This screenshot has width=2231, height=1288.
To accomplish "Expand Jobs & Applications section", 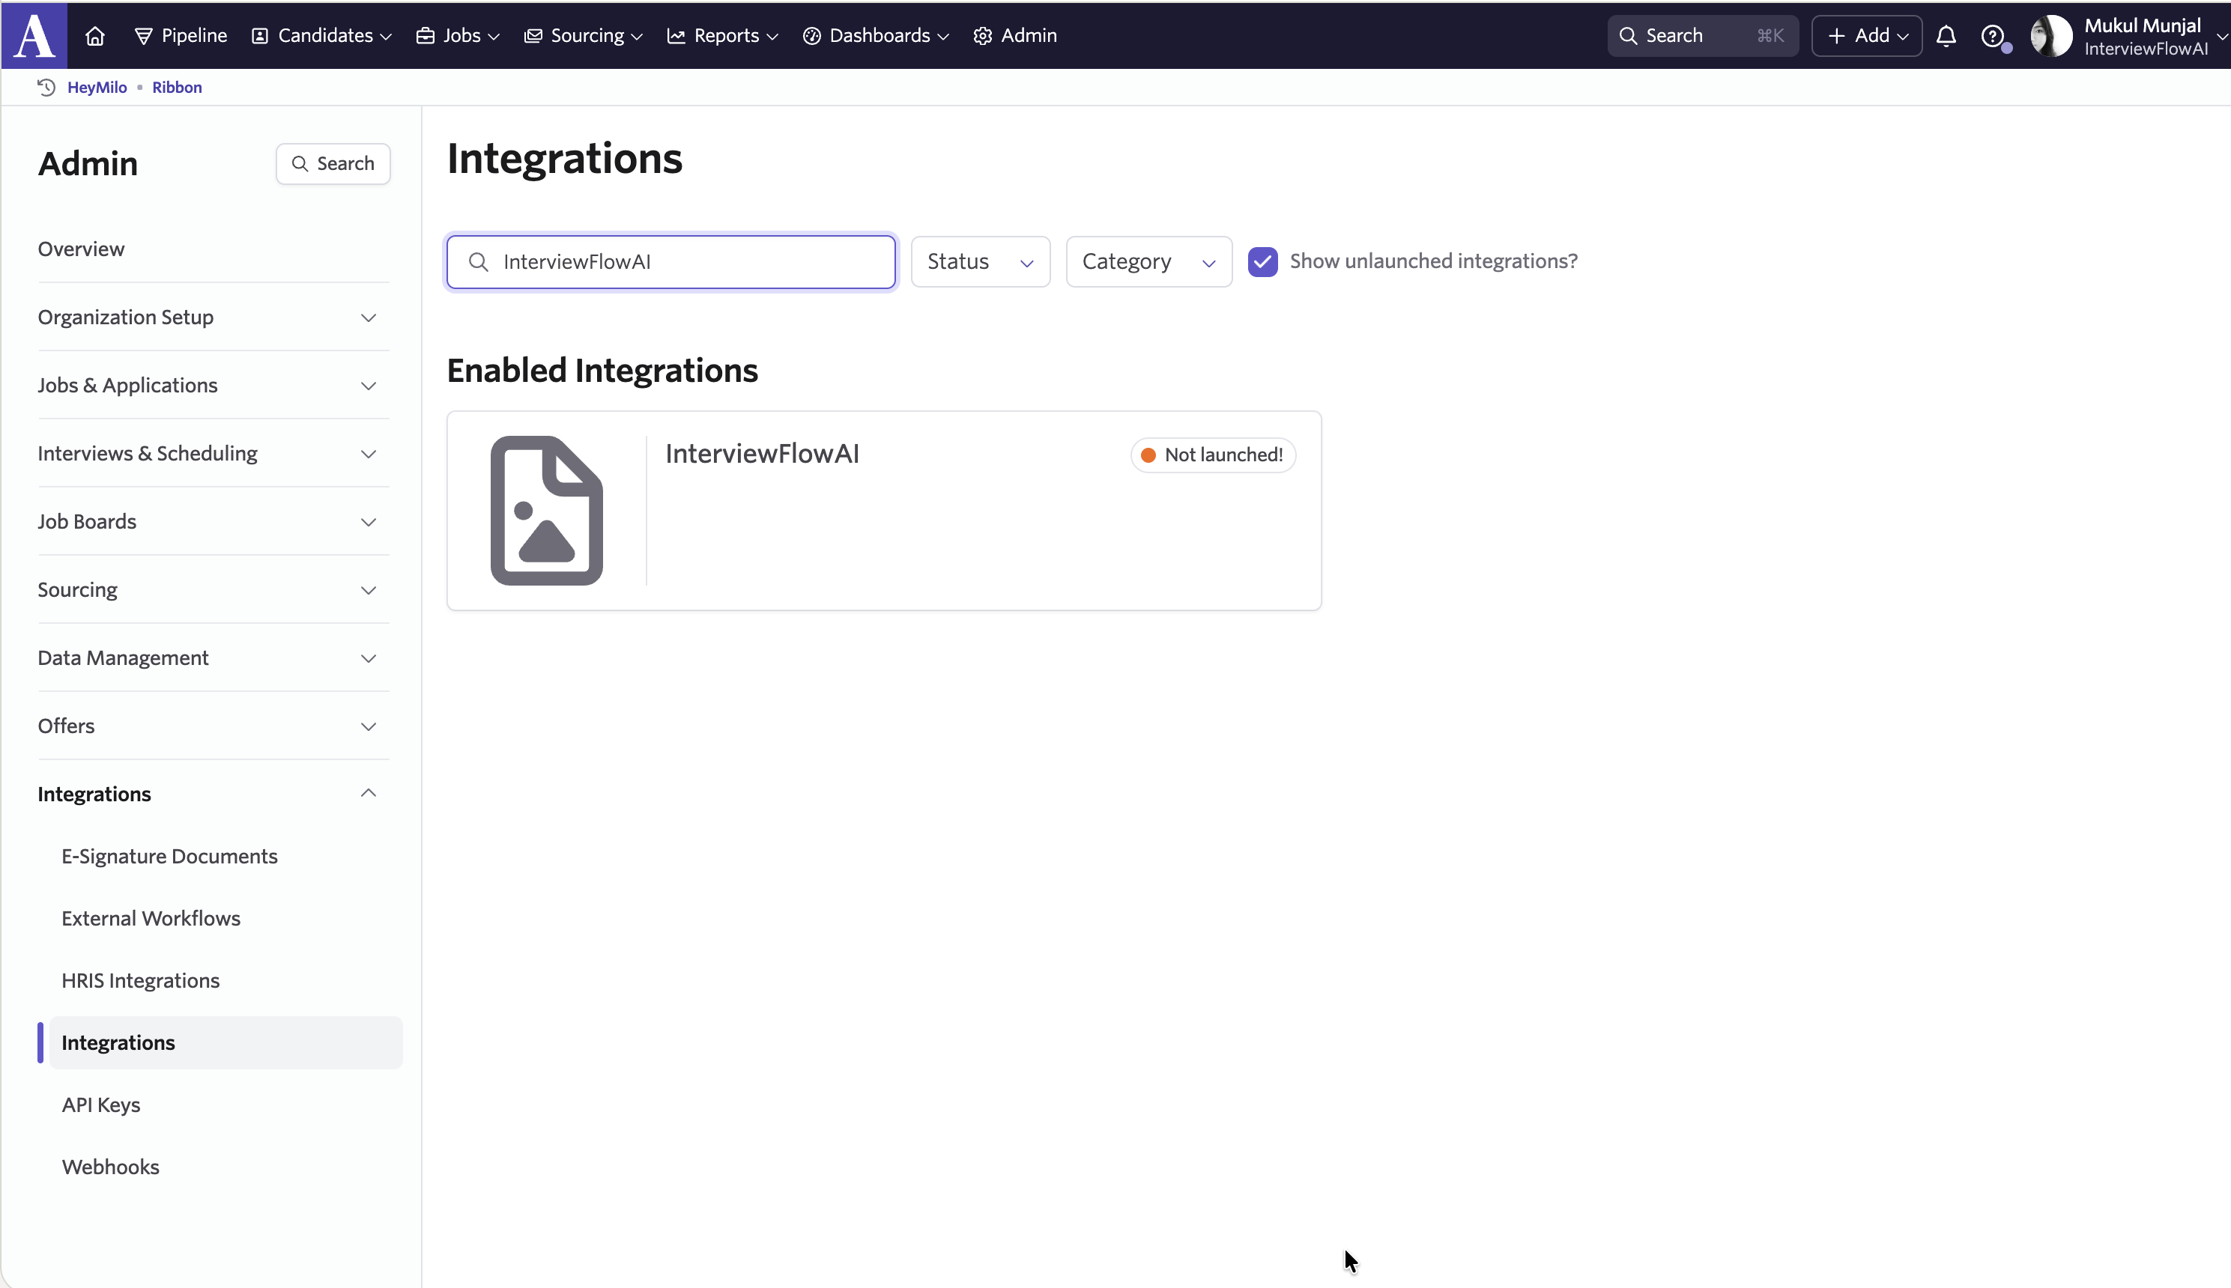I will tap(214, 386).
